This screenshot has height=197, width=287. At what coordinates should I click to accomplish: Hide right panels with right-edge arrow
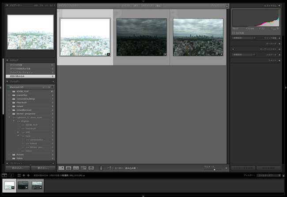pyautogui.click(x=286, y=88)
